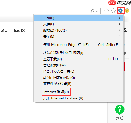Select 关于 Internet Explorer(A)
The image size is (131, 123).
coord(78,98)
